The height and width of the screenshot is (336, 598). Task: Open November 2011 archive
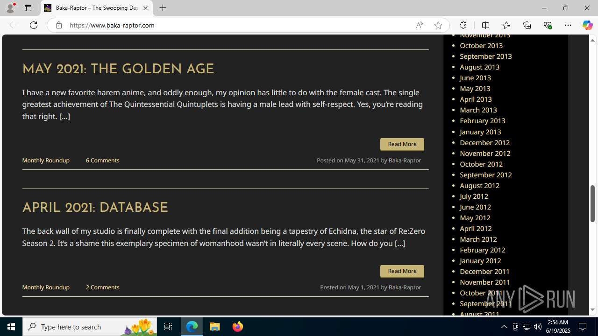[485, 282]
